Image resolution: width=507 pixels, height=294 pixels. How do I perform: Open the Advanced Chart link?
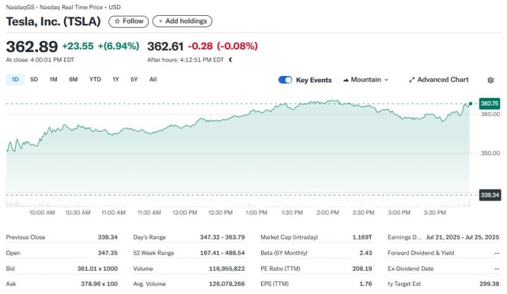click(439, 80)
